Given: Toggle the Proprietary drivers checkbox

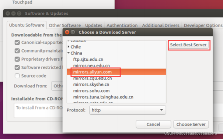Looking at the screenshot, I should 17,59.
